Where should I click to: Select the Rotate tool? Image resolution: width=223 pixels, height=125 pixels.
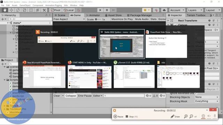[x=18, y=10]
